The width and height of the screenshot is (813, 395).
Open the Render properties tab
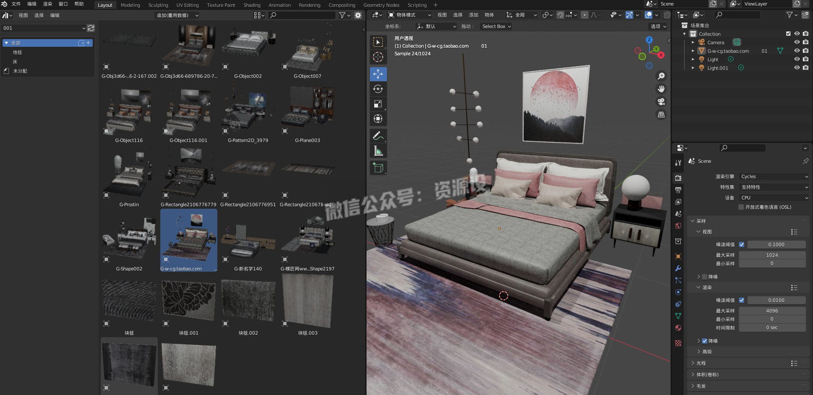click(678, 178)
